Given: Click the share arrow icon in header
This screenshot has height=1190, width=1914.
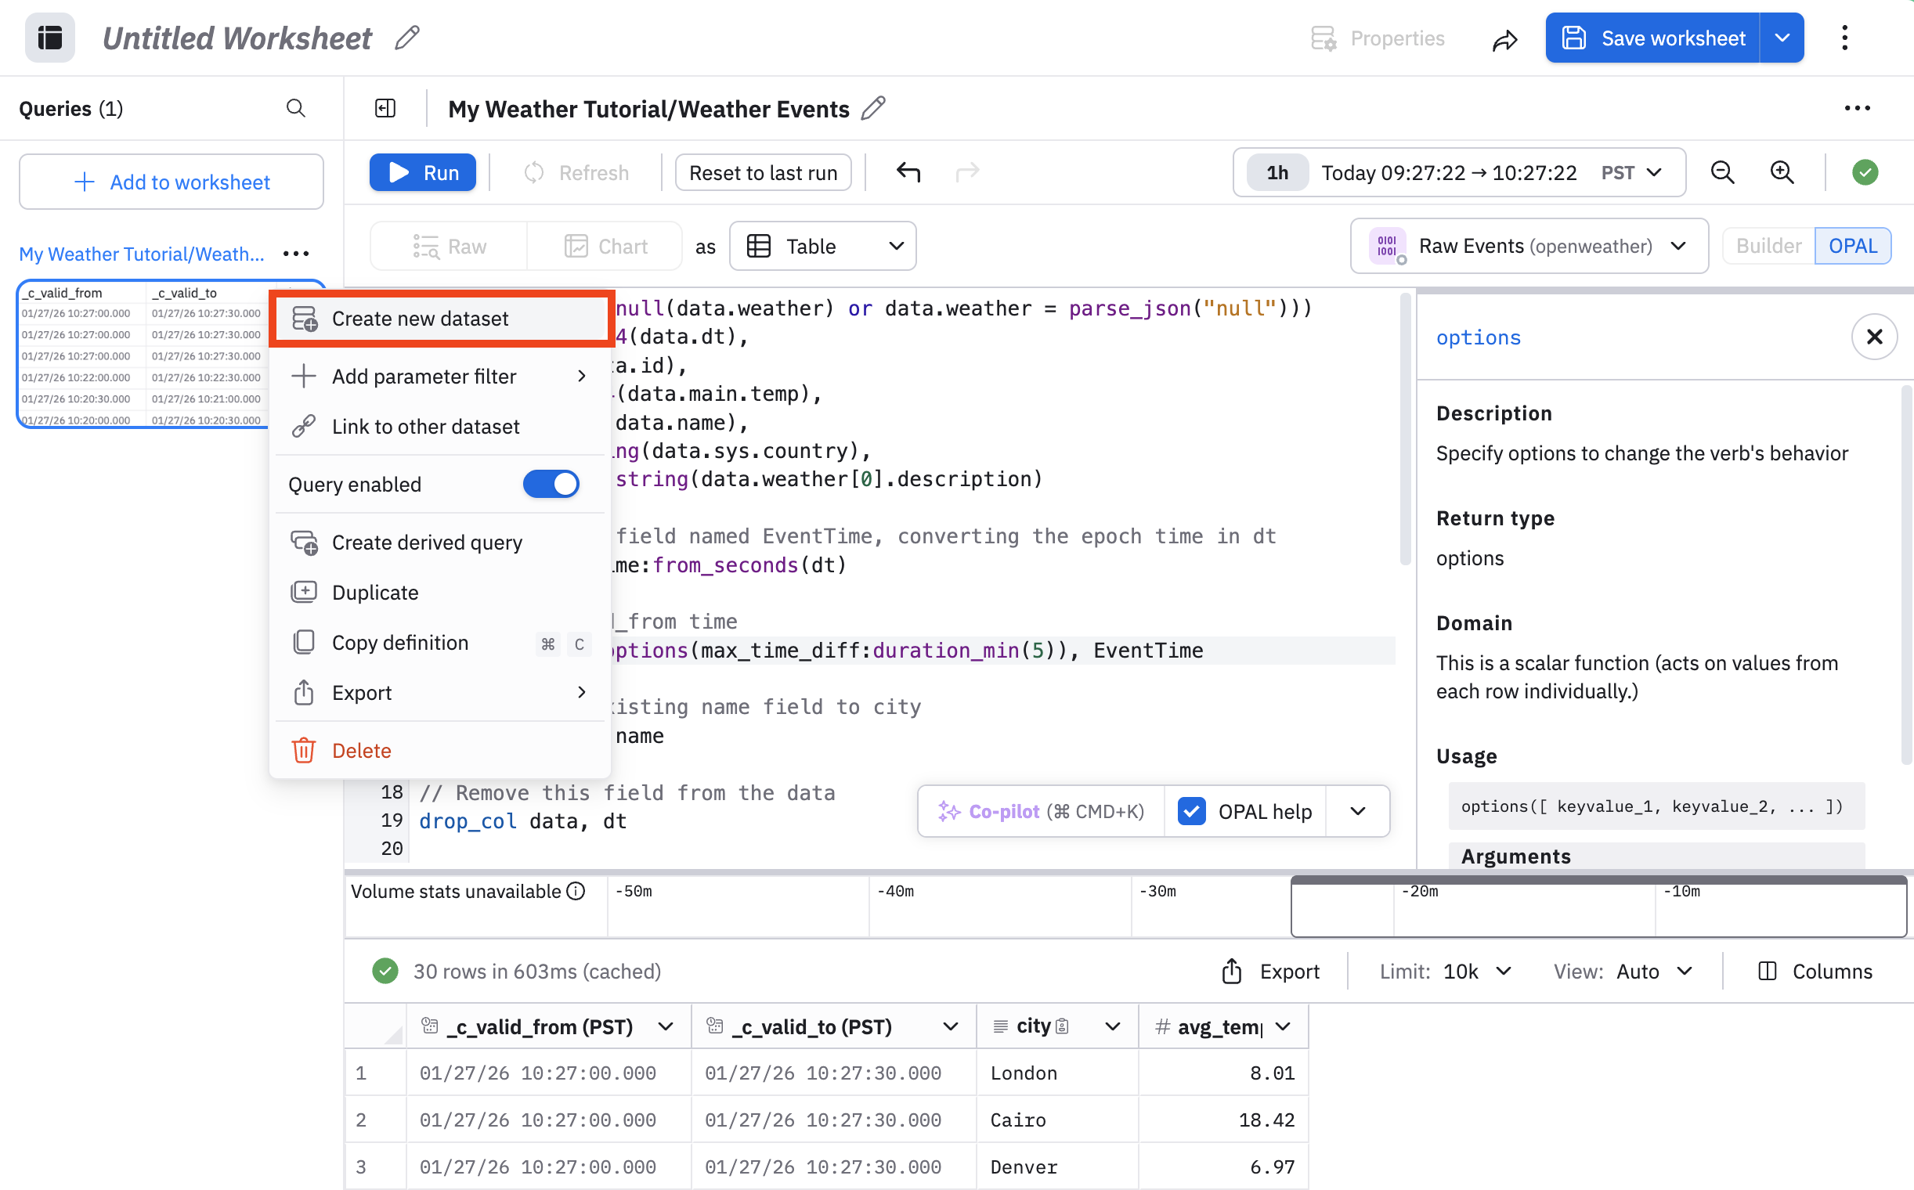Looking at the screenshot, I should click(1504, 38).
